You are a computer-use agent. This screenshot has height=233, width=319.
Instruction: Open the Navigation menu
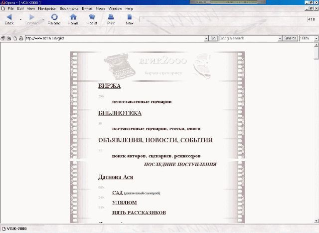pyautogui.click(x=47, y=8)
